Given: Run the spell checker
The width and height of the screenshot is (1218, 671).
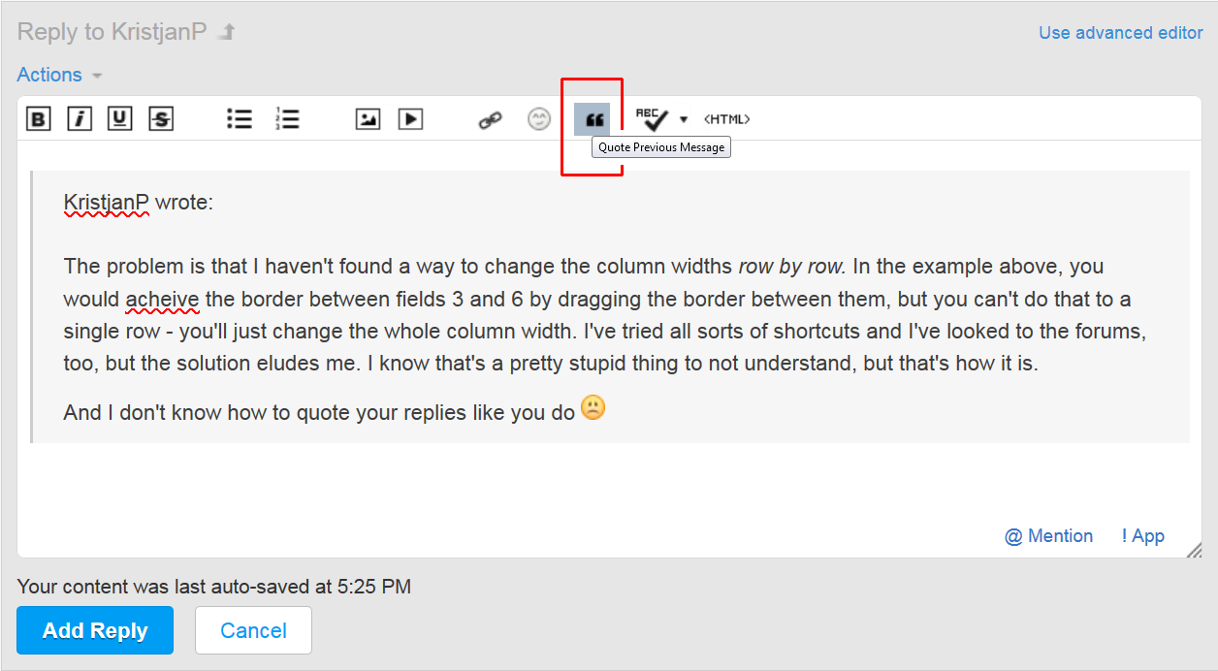Looking at the screenshot, I should click(x=652, y=119).
